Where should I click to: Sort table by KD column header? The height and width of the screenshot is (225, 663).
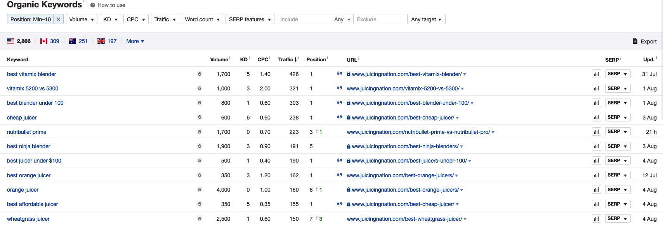coord(244,59)
